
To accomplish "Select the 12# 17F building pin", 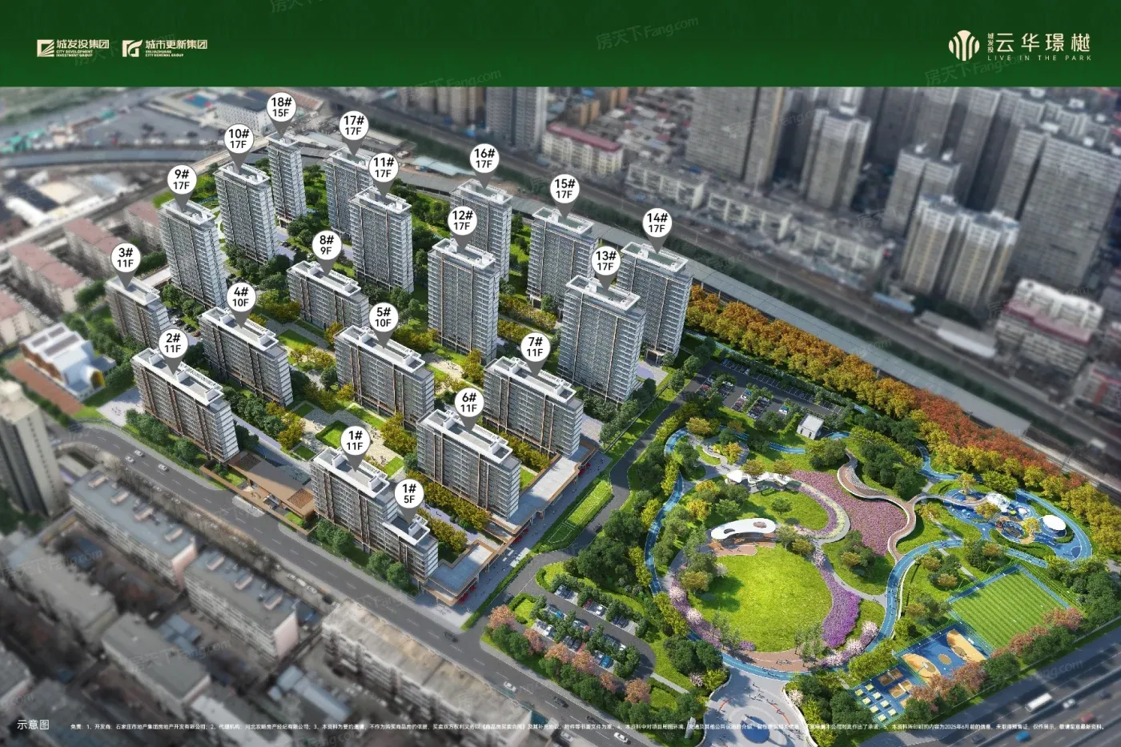I will (462, 221).
